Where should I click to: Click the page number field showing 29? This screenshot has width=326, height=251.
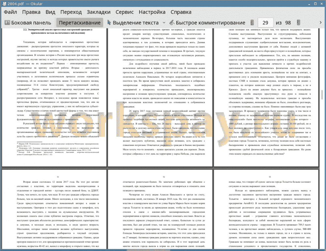pyautogui.click(x=265, y=23)
